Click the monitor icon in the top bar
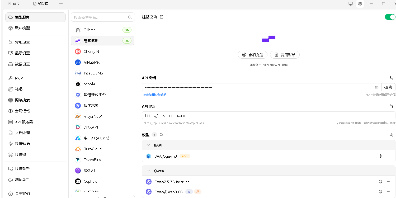Viewport: 396px width, 198px height. click(x=351, y=4)
